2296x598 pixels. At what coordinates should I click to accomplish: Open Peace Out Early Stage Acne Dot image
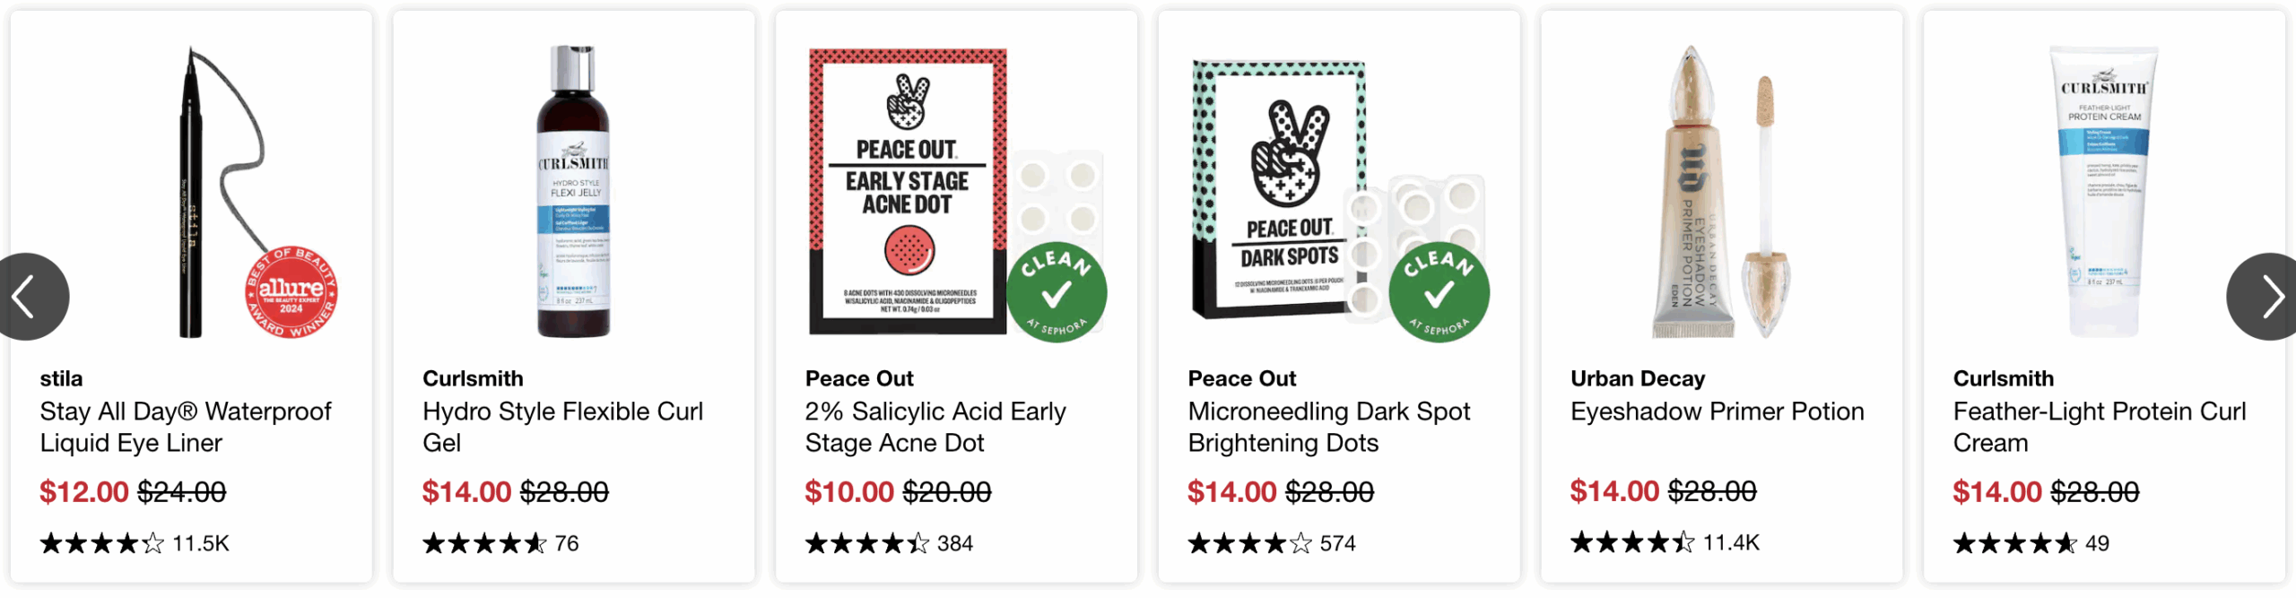[908, 193]
